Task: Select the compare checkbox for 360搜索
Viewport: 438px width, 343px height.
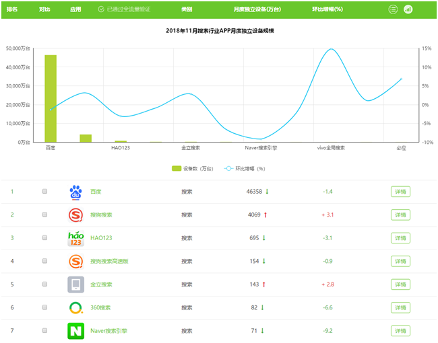Action: pos(45,307)
